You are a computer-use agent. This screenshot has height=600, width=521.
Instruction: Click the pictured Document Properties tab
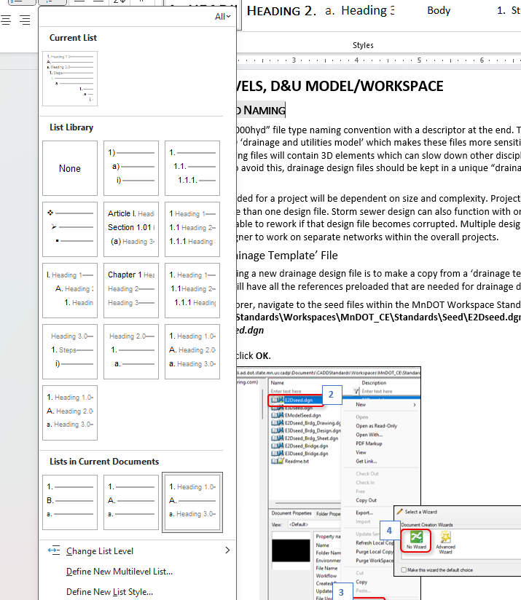(291, 513)
